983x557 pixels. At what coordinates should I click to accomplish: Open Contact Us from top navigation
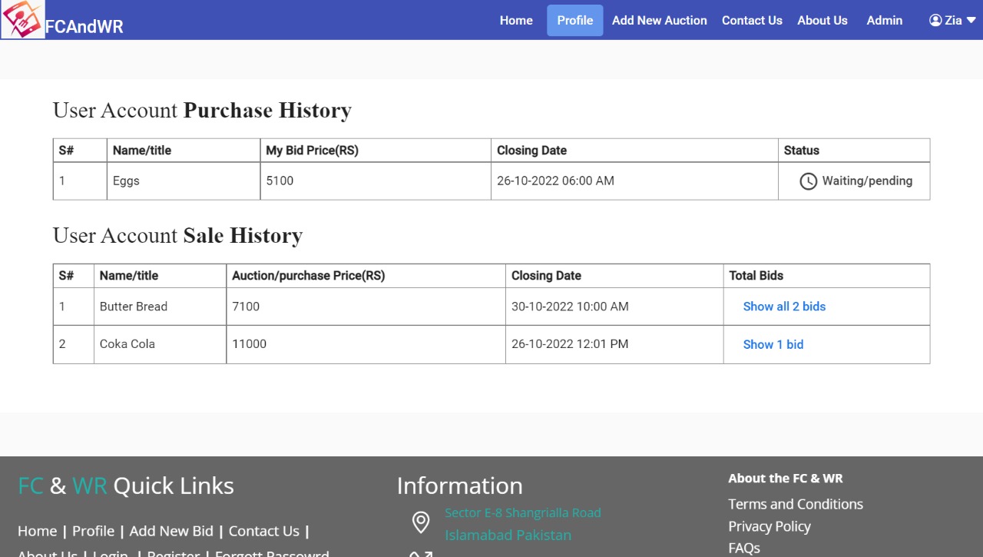(x=752, y=21)
